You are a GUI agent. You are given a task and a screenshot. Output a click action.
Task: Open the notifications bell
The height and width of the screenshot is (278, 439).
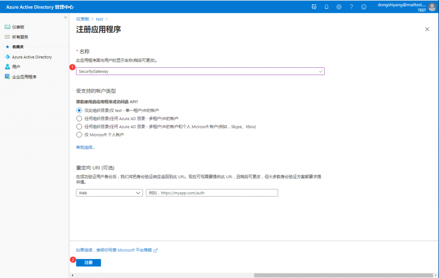click(326, 7)
